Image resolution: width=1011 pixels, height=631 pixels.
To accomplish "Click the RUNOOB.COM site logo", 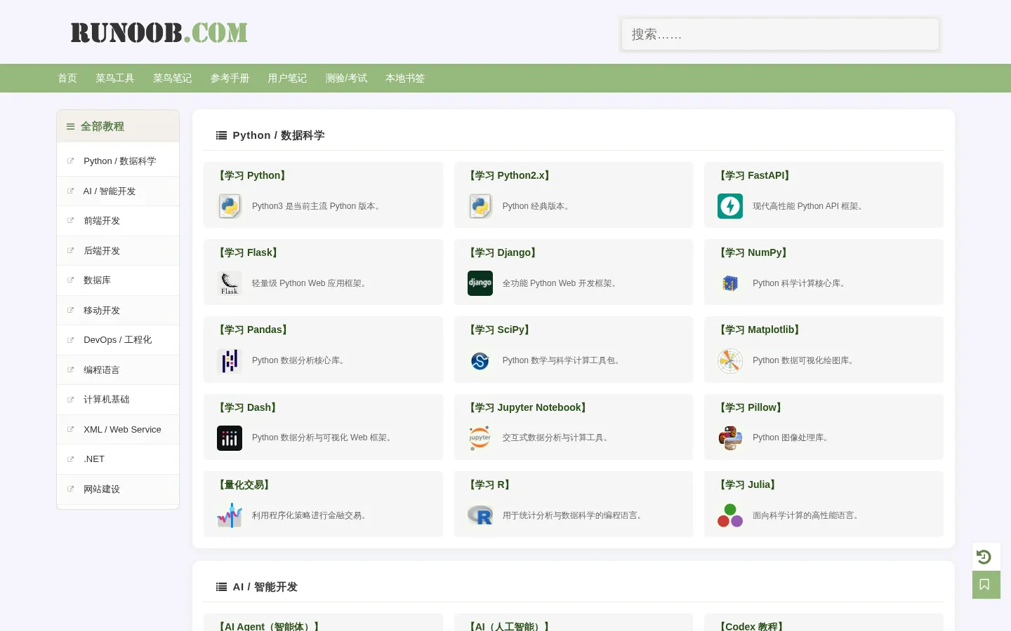I will [x=159, y=33].
